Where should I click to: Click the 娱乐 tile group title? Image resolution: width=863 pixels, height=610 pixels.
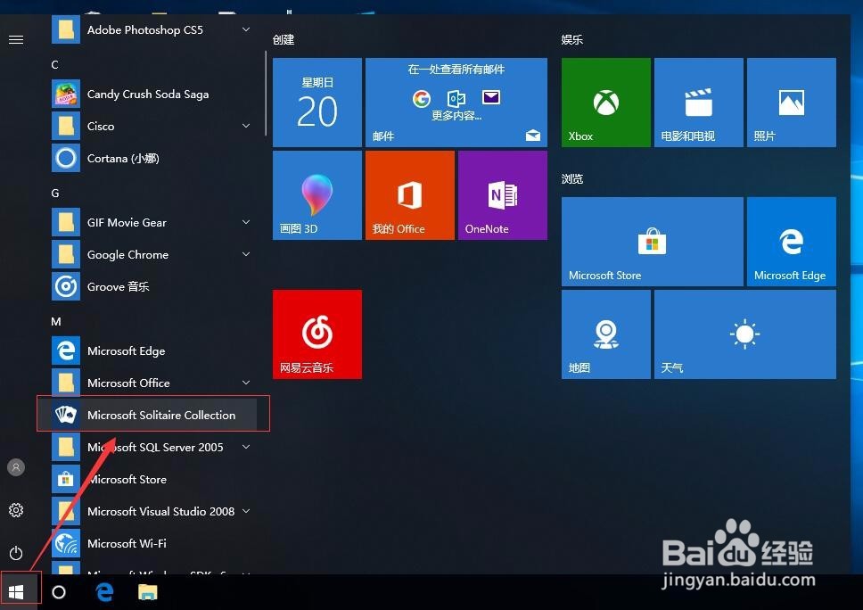pos(572,39)
